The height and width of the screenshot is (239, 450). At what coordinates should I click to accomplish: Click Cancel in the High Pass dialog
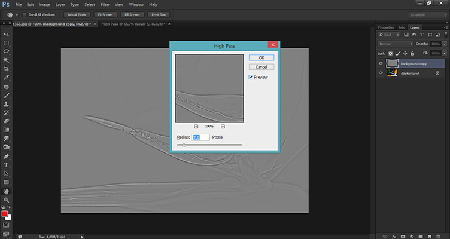click(x=261, y=67)
